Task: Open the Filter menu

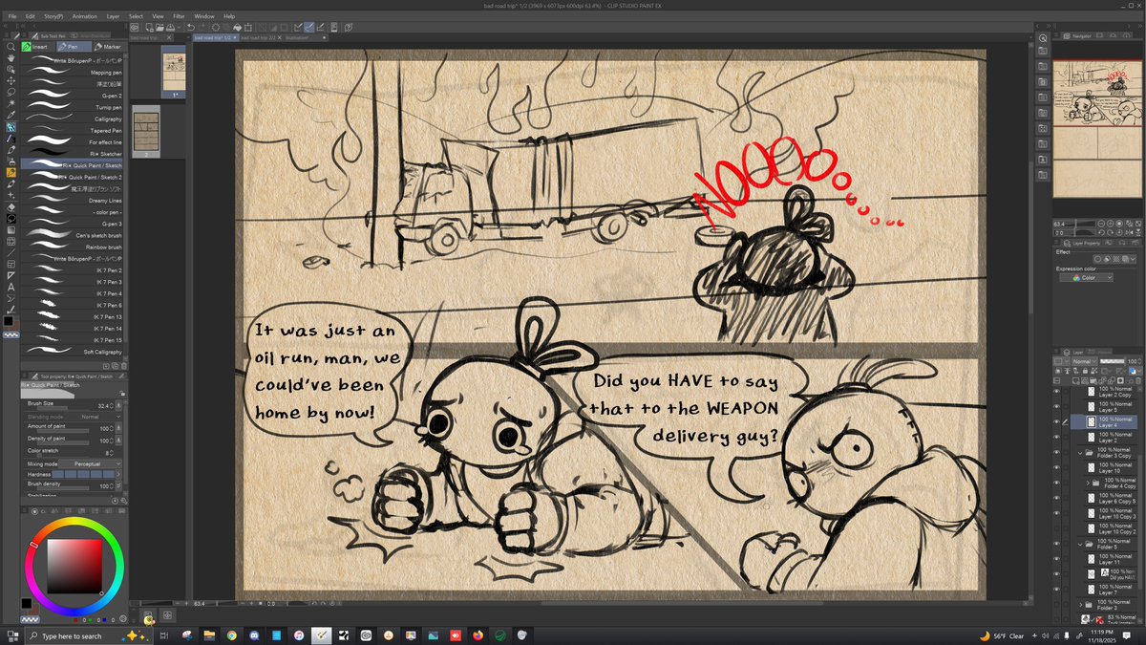Action: pyautogui.click(x=179, y=16)
